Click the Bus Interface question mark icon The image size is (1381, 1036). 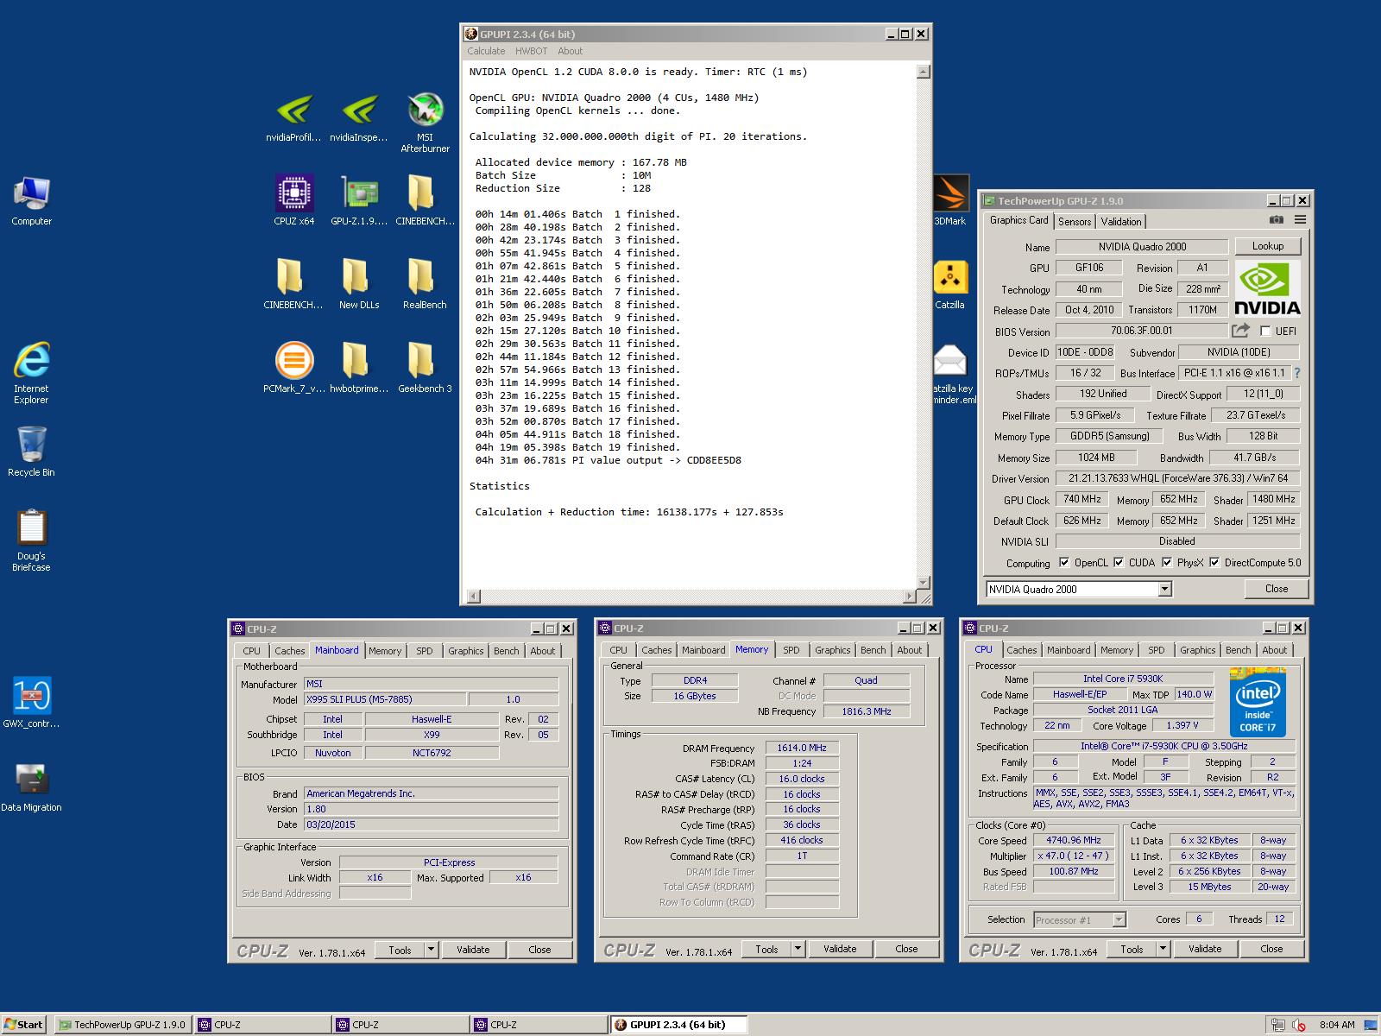1296,373
